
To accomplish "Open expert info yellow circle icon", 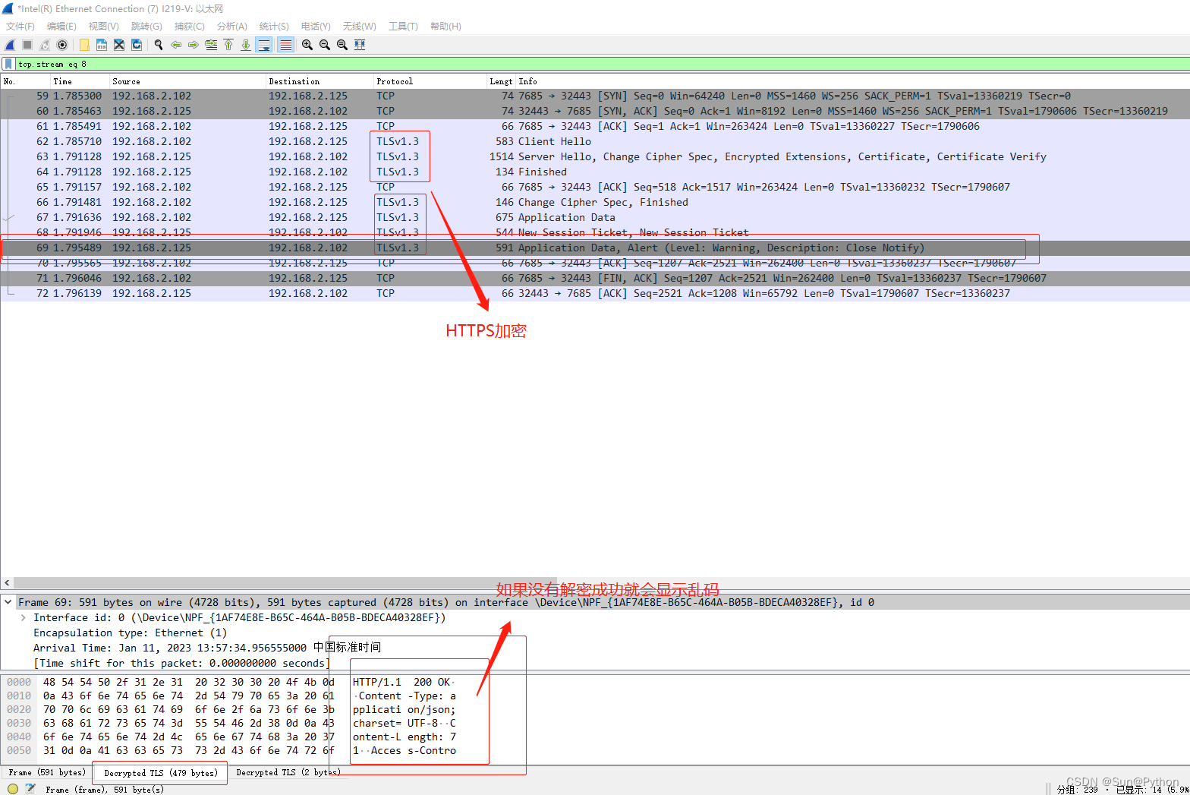I will coord(13,789).
